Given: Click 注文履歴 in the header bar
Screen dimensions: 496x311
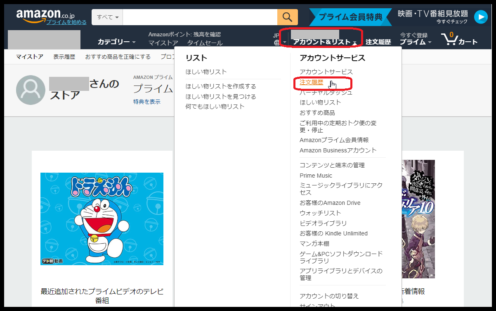Looking at the screenshot, I should (378, 42).
